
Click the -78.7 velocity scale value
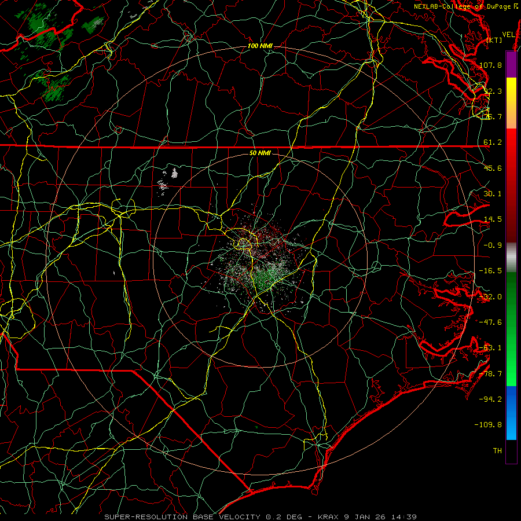click(490, 374)
